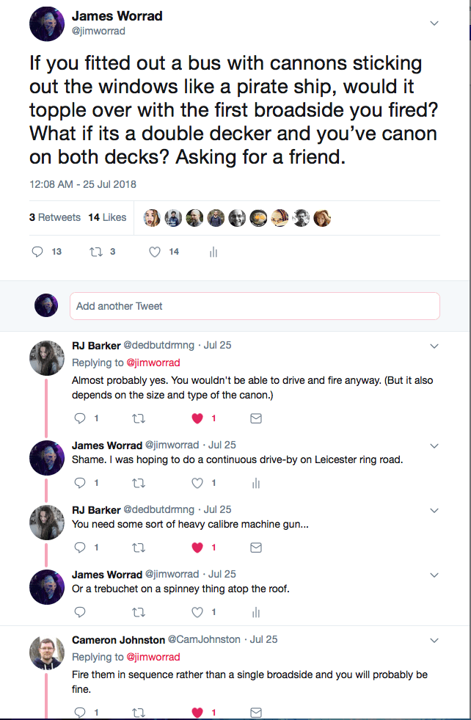Unlike RJ Barker's first reply
The width and height of the screenshot is (471, 720).
(x=197, y=418)
